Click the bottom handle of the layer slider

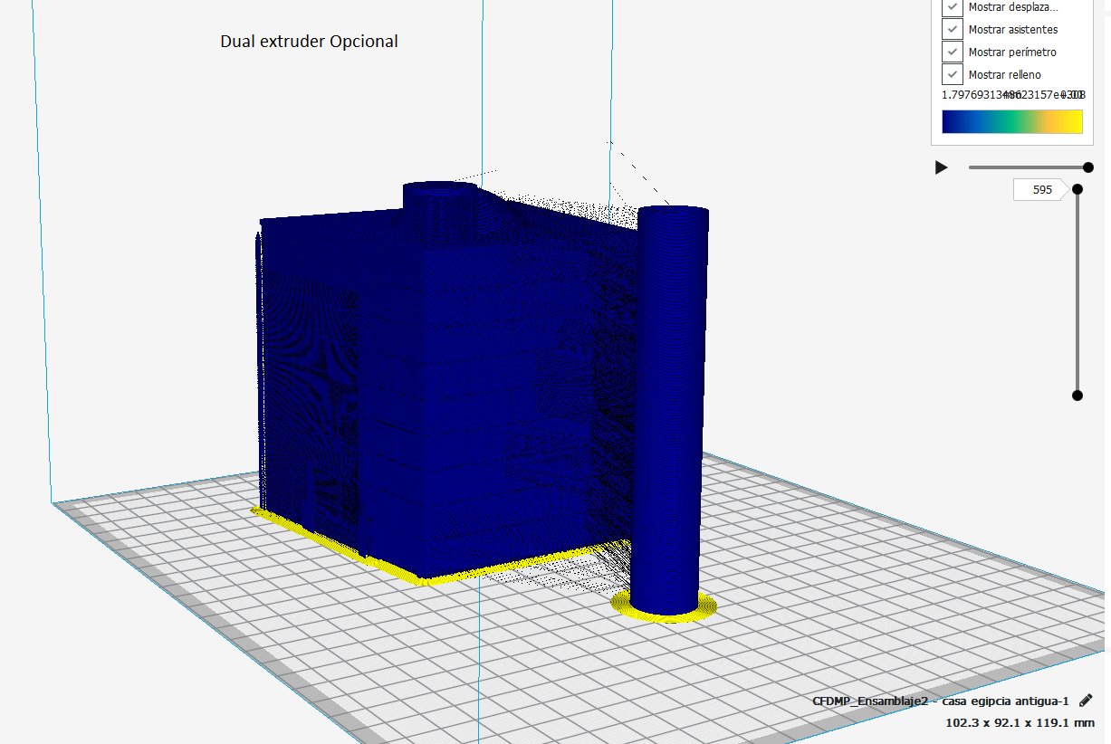1077,396
